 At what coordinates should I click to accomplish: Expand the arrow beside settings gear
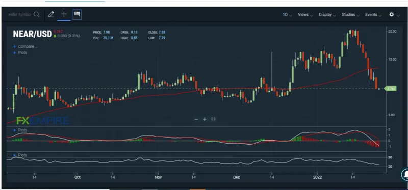(398, 16)
